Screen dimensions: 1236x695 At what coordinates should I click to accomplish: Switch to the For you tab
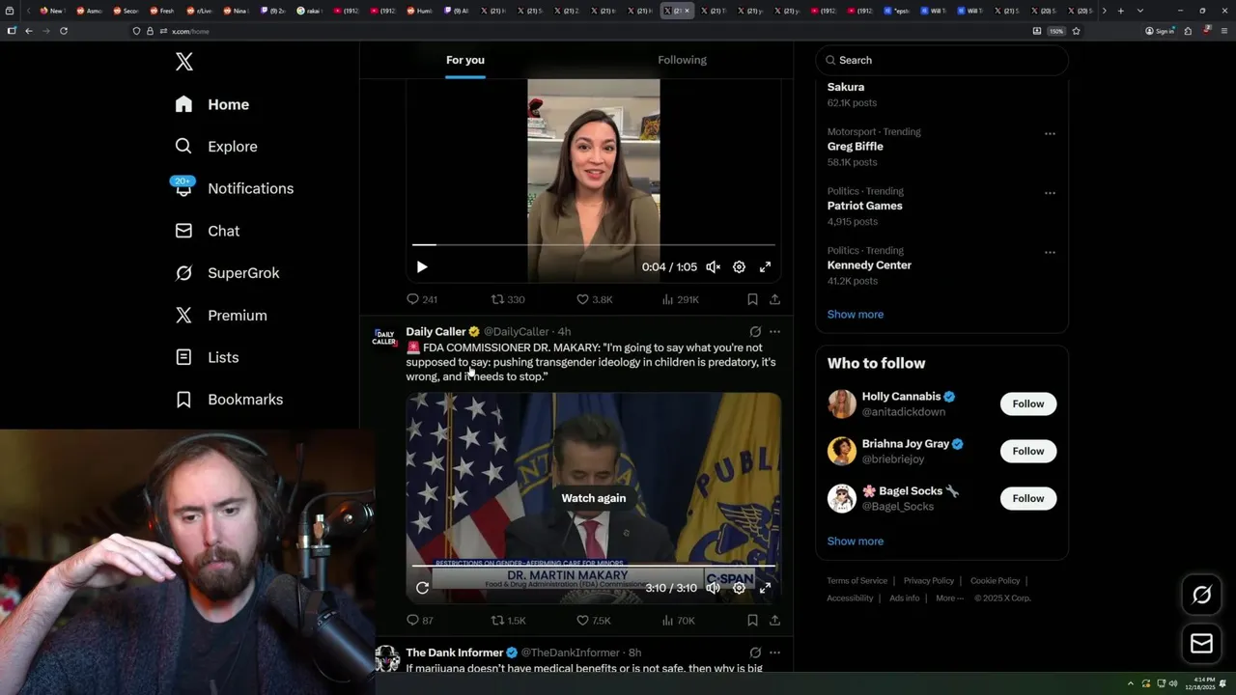[465, 60]
